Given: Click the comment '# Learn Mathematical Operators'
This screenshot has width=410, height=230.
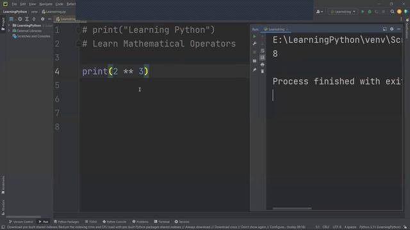Looking at the screenshot, I should pos(159,44).
